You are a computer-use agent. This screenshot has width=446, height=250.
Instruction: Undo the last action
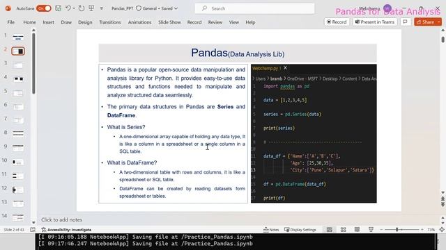click(68, 8)
